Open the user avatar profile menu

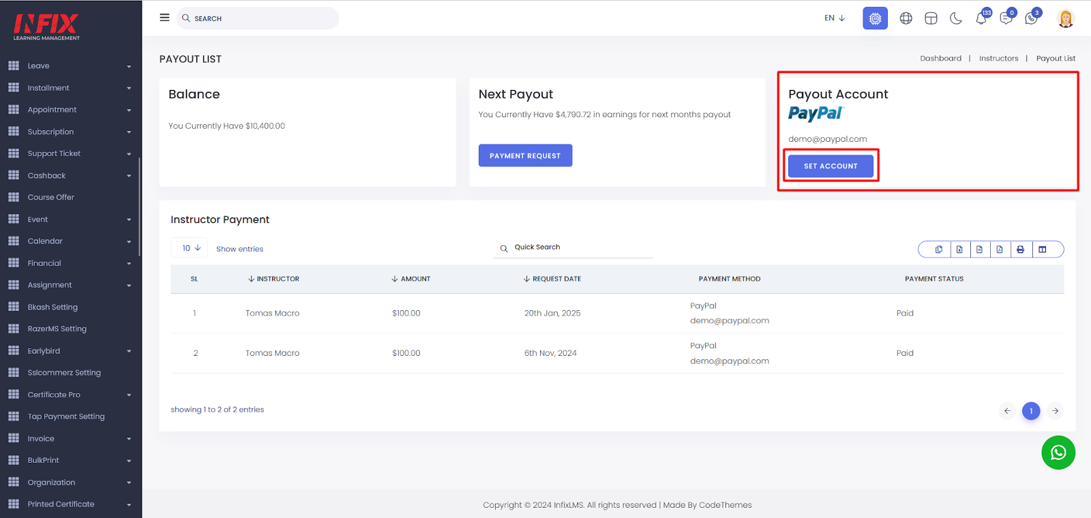(x=1065, y=18)
